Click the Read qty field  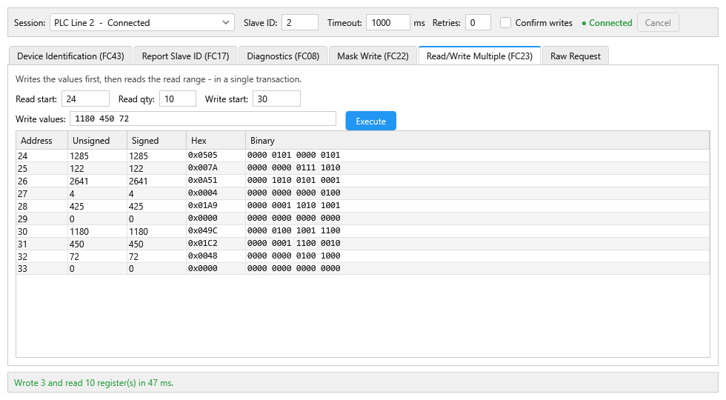pos(178,99)
